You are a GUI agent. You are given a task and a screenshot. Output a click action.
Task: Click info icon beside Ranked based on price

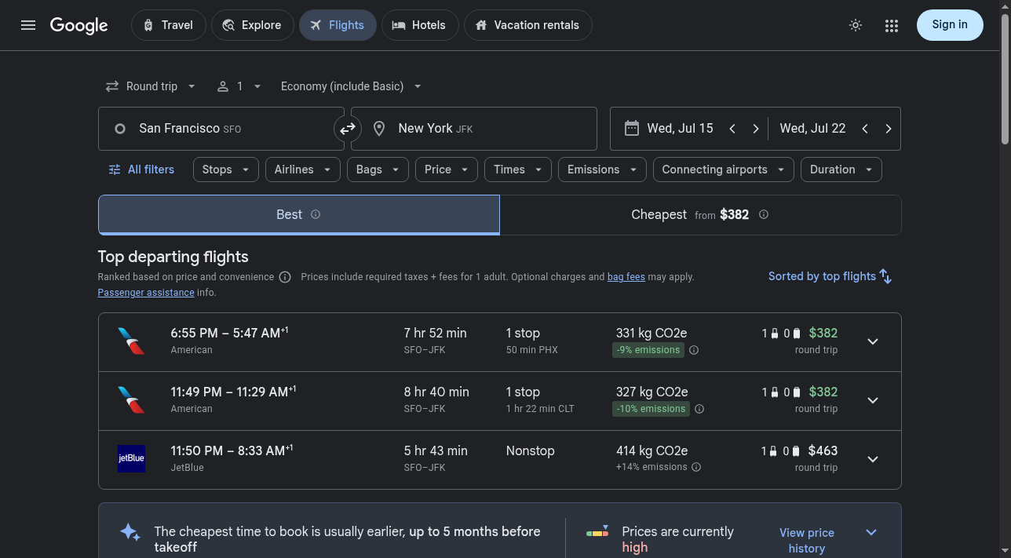[x=285, y=277]
